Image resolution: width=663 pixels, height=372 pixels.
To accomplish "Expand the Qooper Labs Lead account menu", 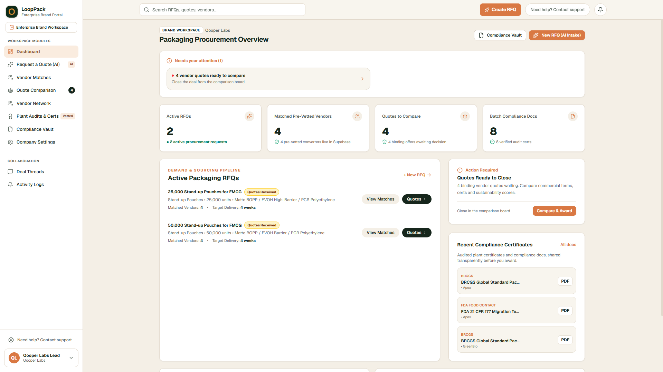I will point(41,358).
